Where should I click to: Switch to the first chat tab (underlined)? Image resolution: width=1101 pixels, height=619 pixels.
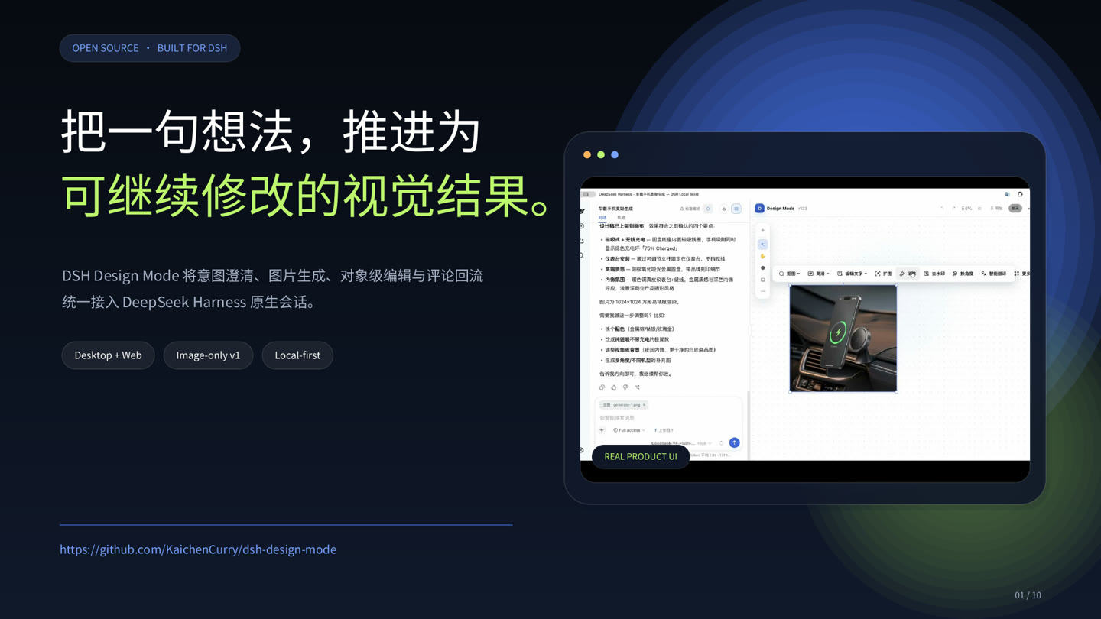click(602, 218)
